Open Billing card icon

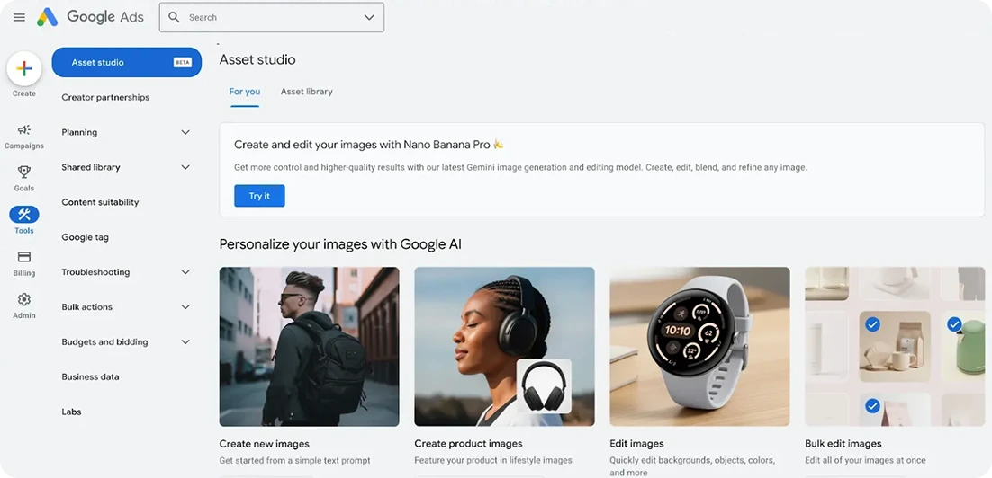pos(24,257)
